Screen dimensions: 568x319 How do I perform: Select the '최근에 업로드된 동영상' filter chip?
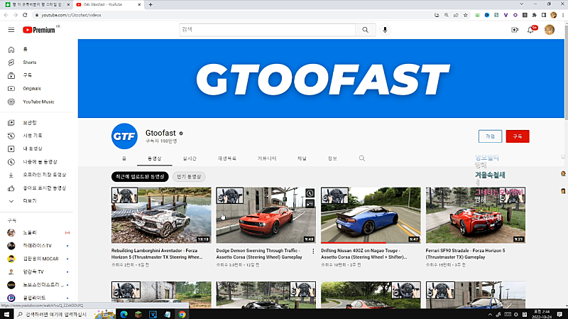tap(140, 176)
